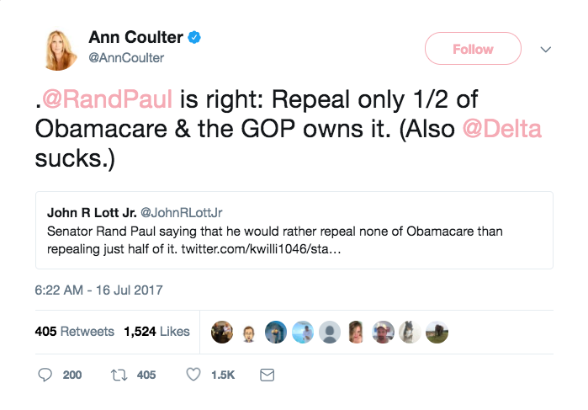The image size is (588, 410).
Task: View the 405 Retweets list
Action: point(75,332)
